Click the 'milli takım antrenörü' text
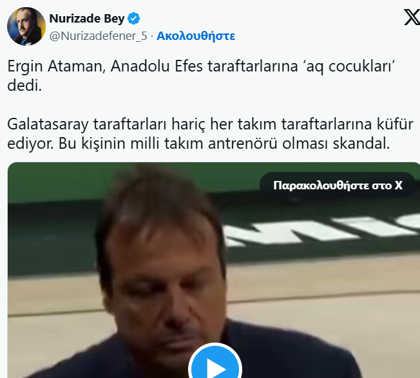Screen dimensions: 420x378 [204, 144]
